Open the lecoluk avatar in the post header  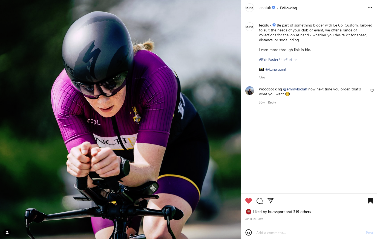click(x=249, y=8)
